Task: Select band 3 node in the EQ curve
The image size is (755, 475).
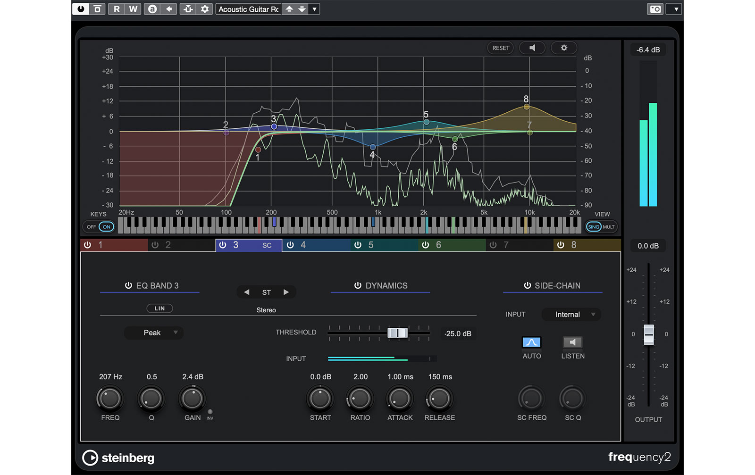Action: click(x=274, y=126)
